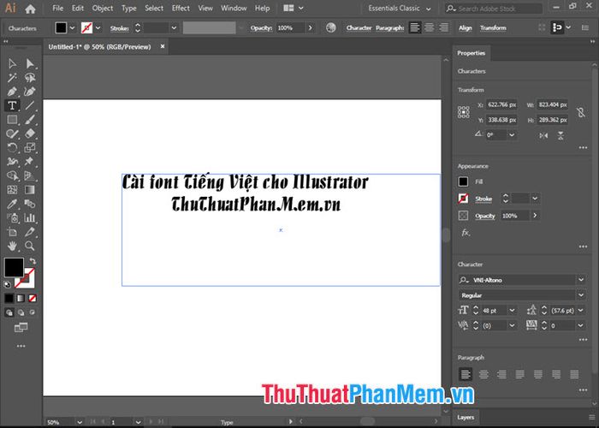Switch to the Layers tab
The image size is (599, 428).
[x=466, y=418]
